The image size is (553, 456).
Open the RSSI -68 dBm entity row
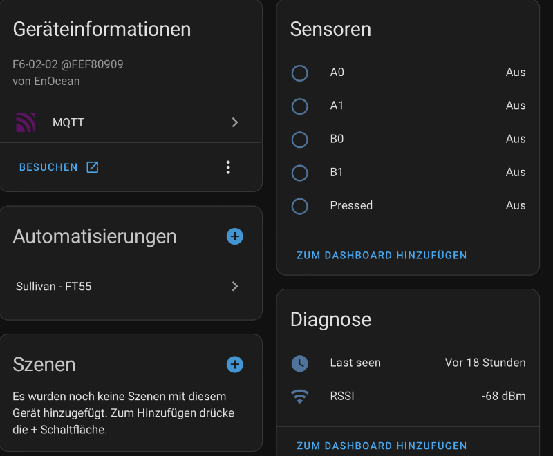(x=408, y=396)
